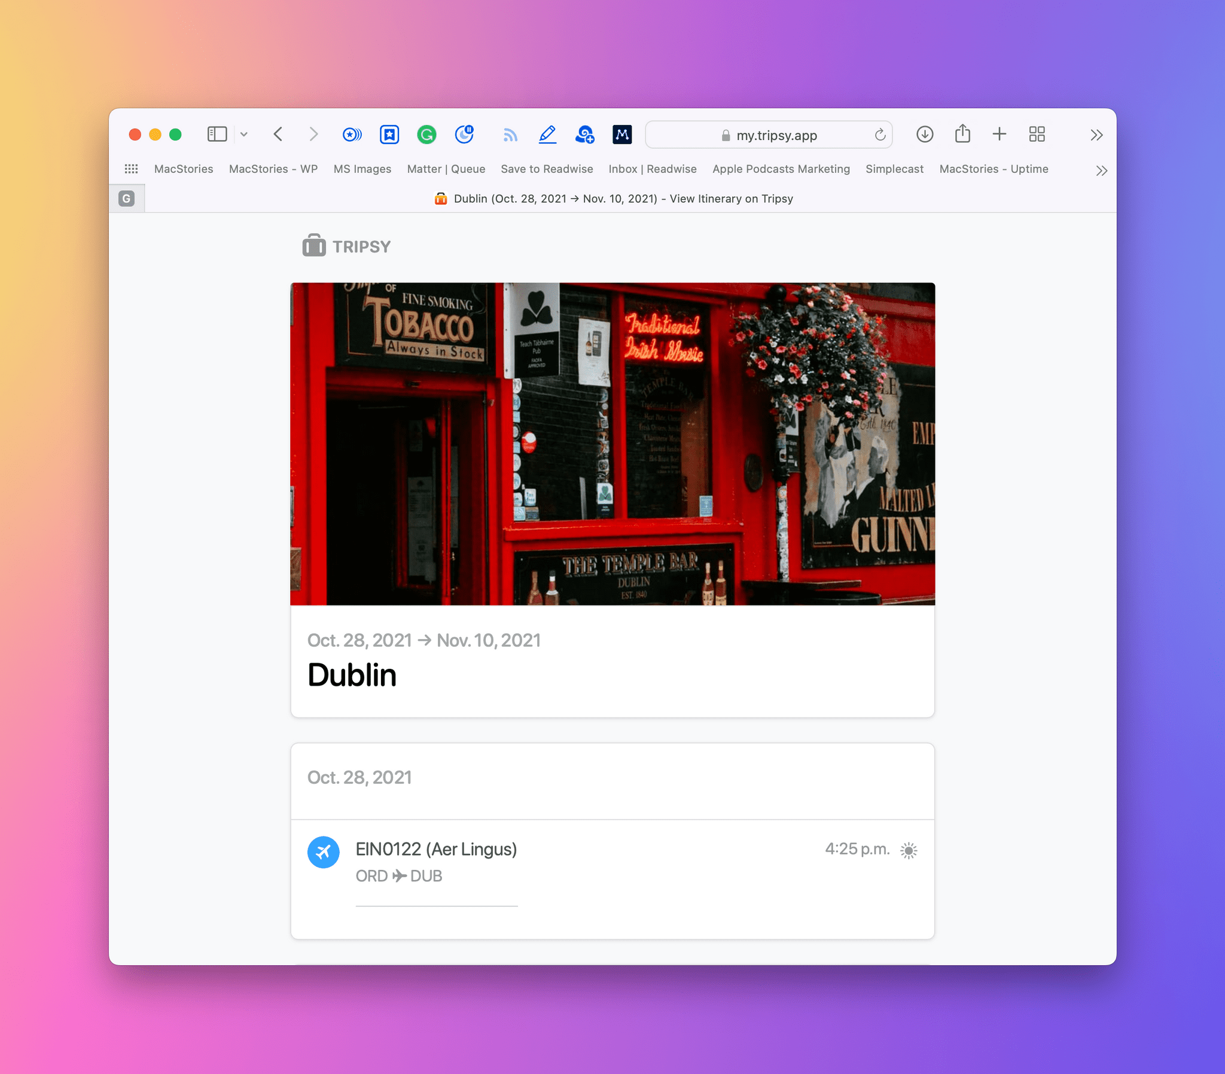Expand the toolbar overflow chevrons
This screenshot has height=1074, width=1225.
[1097, 135]
